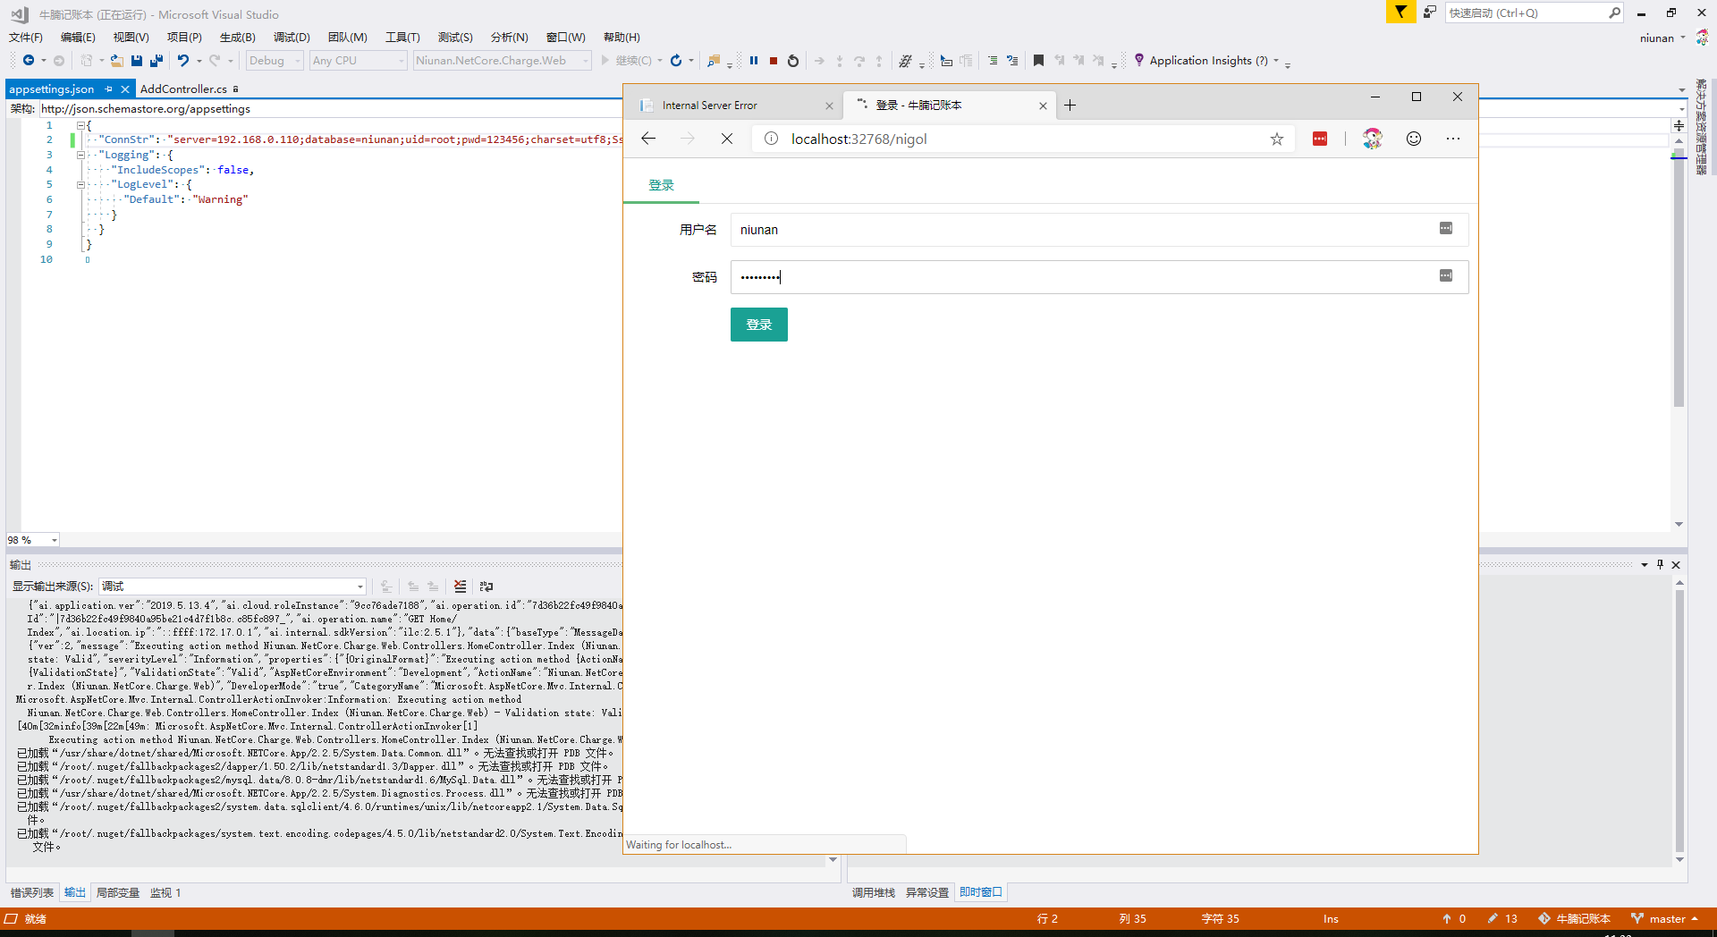Toggle word wrap in the Output panel
Screen dimensions: 1717x937
486,587
